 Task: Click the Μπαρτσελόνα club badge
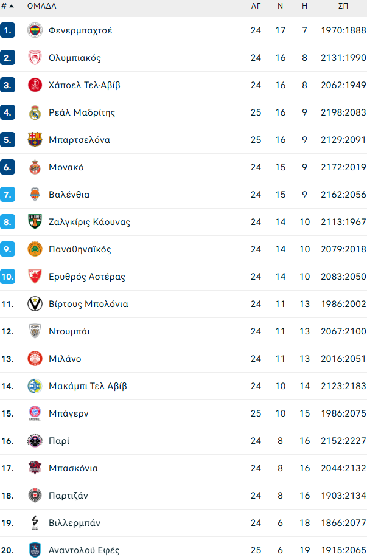35,139
